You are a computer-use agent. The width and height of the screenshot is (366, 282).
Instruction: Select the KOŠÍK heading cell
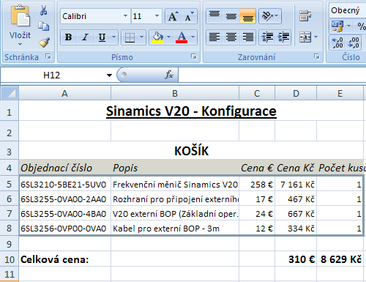(191, 151)
